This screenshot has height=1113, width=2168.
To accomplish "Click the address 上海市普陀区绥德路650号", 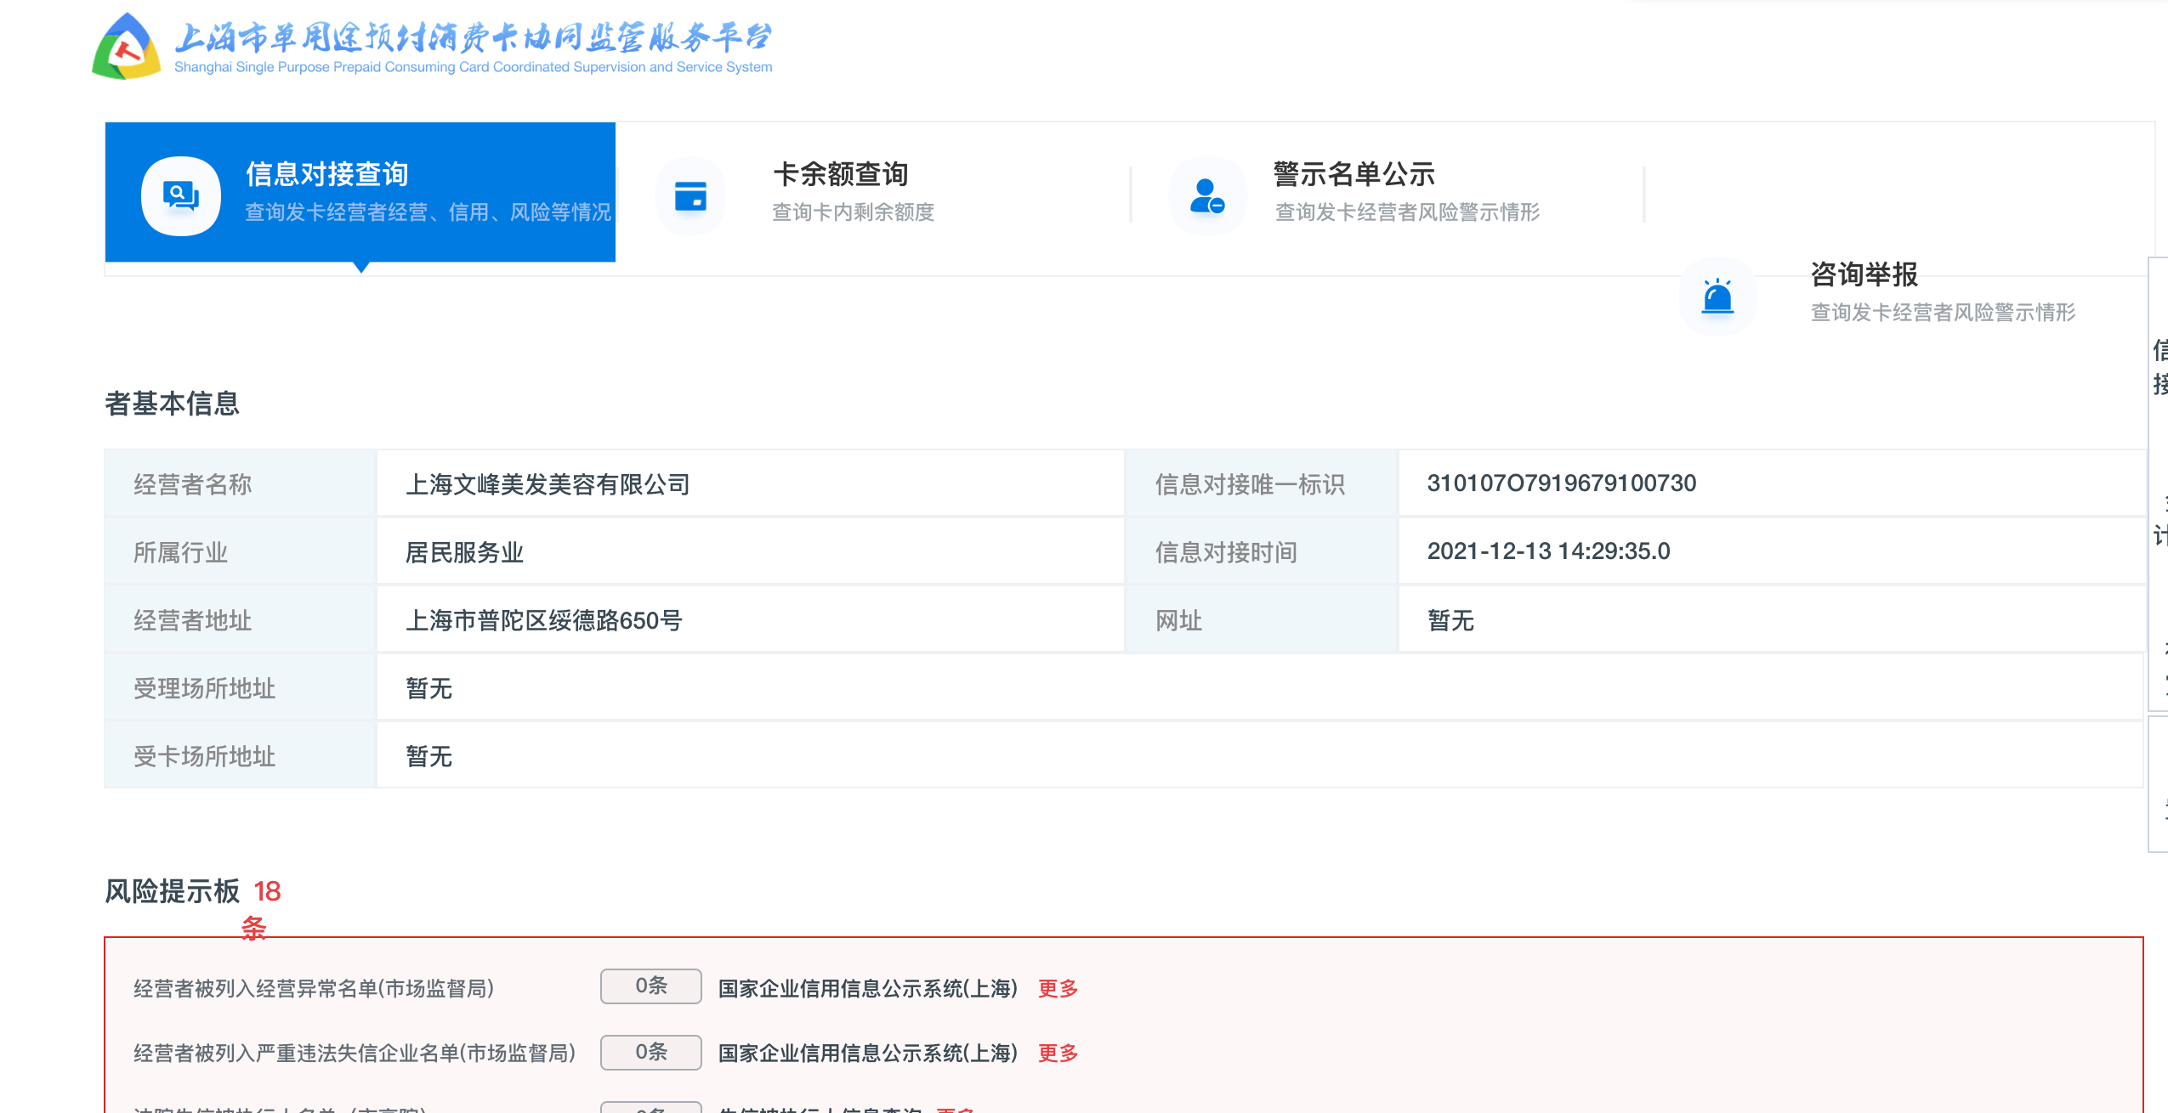I will [544, 620].
